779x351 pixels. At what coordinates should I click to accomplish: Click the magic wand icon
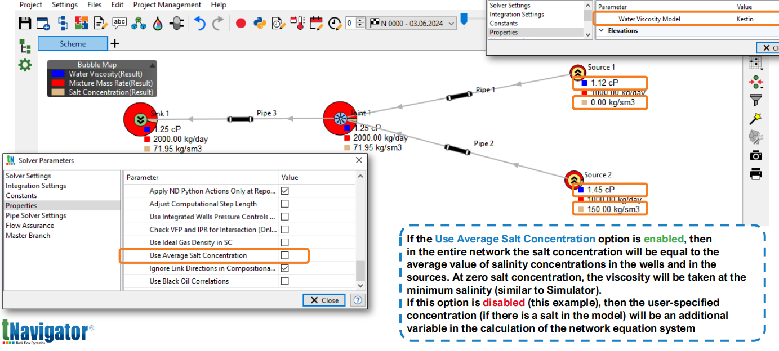click(756, 119)
